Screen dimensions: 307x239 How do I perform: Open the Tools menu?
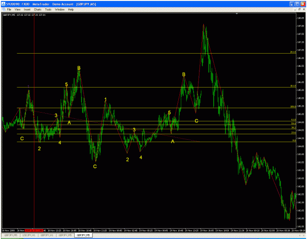pyautogui.click(x=48, y=9)
